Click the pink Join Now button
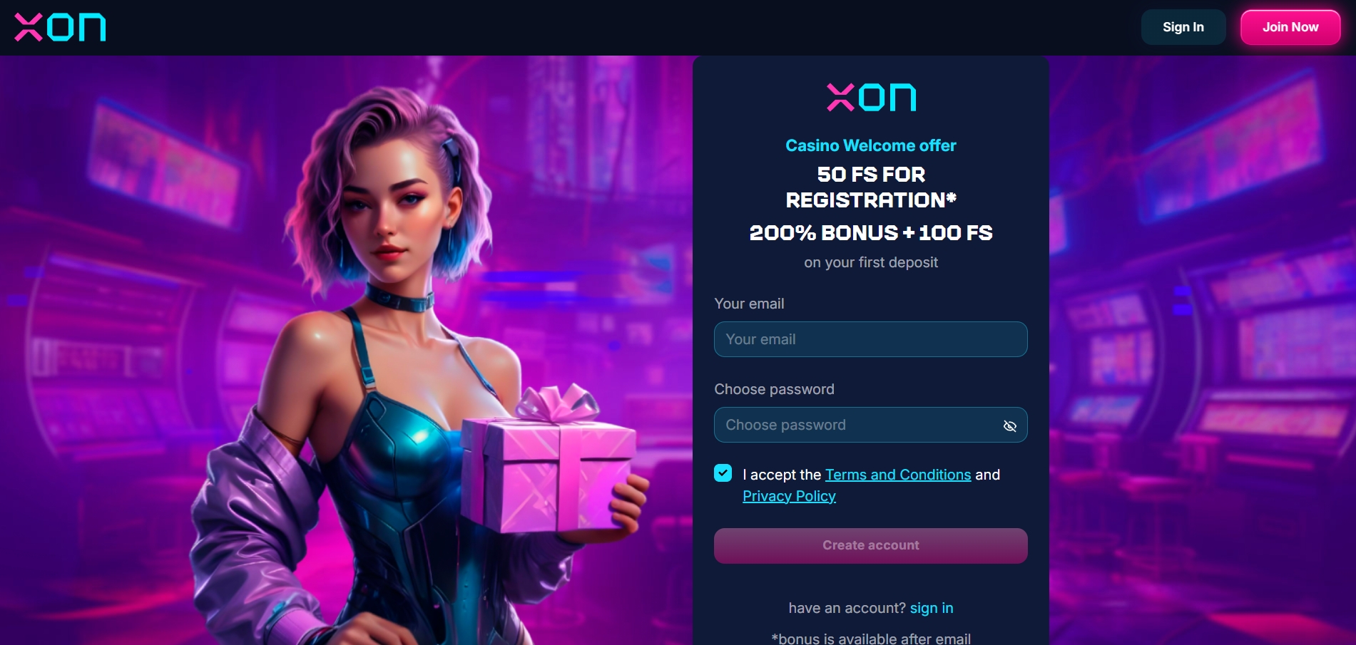Image resolution: width=1356 pixels, height=645 pixels. [1290, 27]
